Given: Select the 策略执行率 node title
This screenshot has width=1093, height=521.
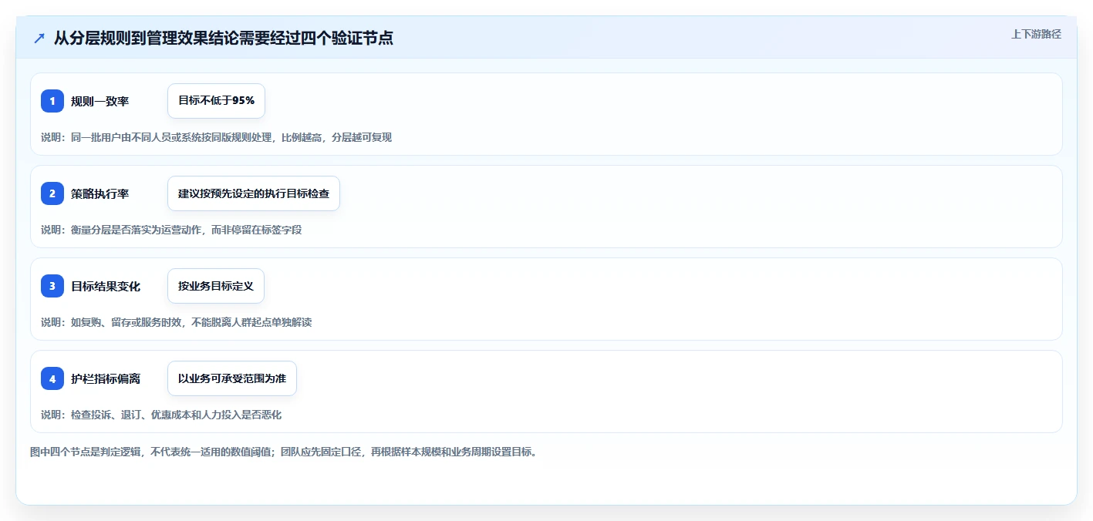Looking at the screenshot, I should (x=100, y=193).
